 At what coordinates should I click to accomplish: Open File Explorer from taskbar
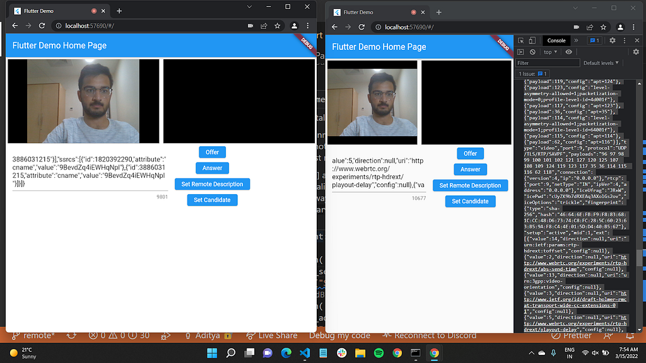(x=360, y=353)
